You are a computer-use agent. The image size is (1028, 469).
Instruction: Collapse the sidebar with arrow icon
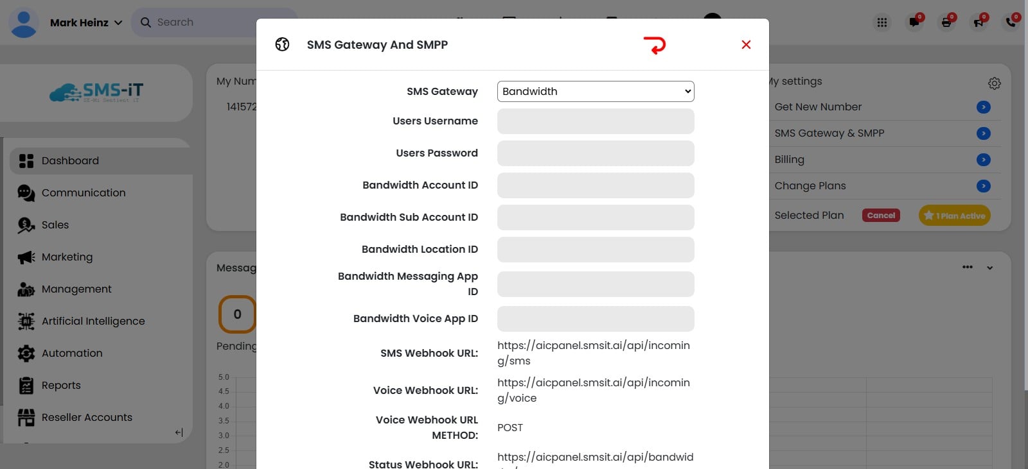pyautogui.click(x=179, y=432)
